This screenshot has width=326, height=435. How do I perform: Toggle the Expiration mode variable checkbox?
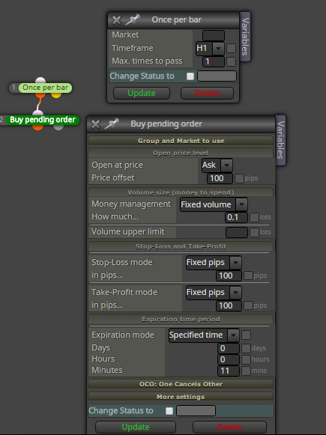pyautogui.click(x=246, y=335)
